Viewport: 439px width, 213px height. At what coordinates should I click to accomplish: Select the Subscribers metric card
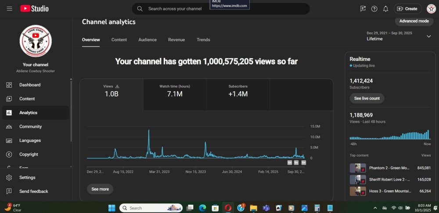point(238,91)
